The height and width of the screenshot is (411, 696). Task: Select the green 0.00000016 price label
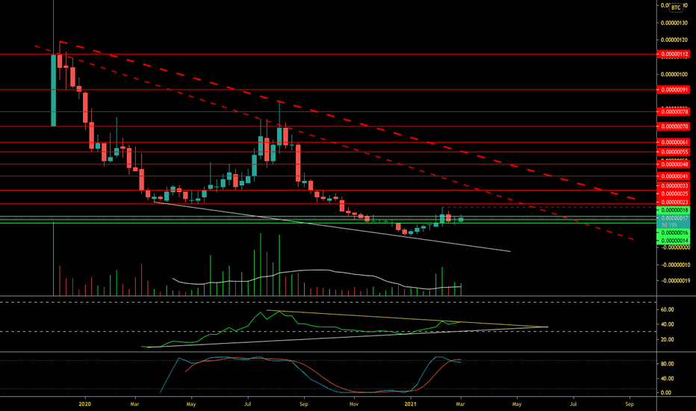click(x=673, y=233)
